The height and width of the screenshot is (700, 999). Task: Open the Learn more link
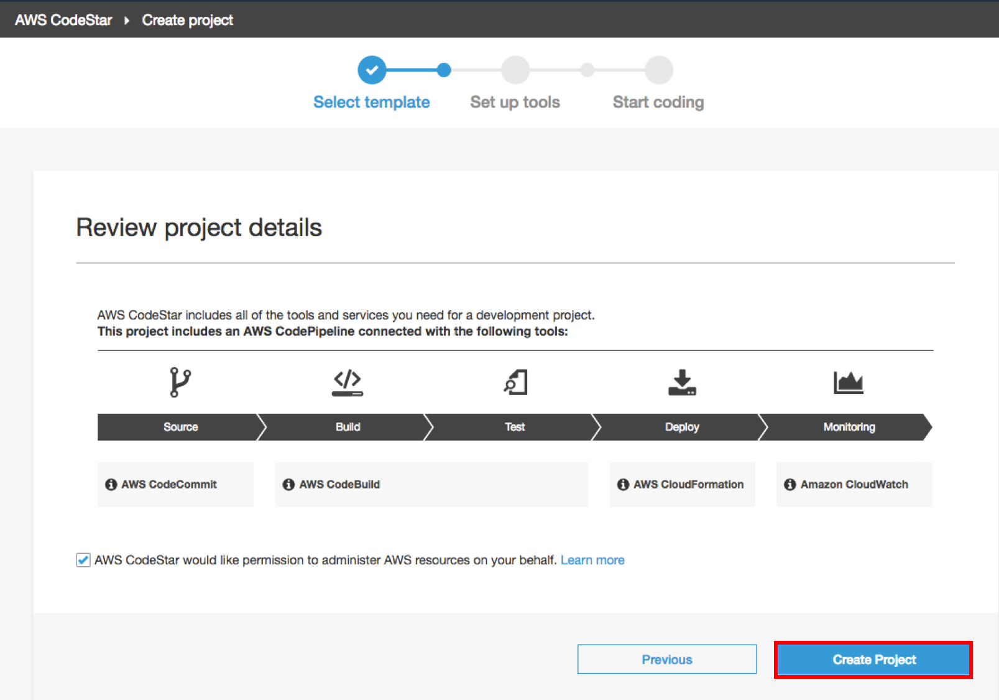click(x=592, y=560)
